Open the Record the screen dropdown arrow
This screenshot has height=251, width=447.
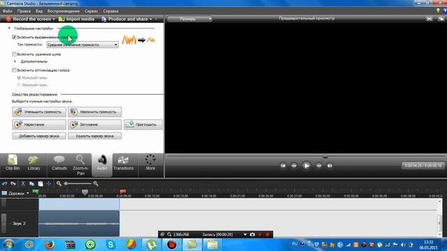(53, 19)
